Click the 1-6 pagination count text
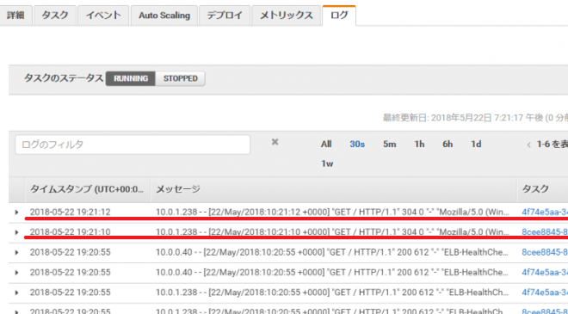The image size is (568, 314). point(552,145)
